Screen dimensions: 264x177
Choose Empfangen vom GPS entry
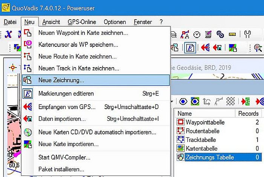click(x=96, y=107)
